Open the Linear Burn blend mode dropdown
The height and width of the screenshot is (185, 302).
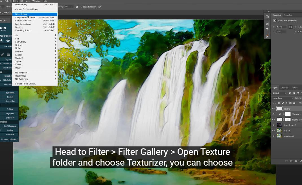pyautogui.click(x=283, y=98)
